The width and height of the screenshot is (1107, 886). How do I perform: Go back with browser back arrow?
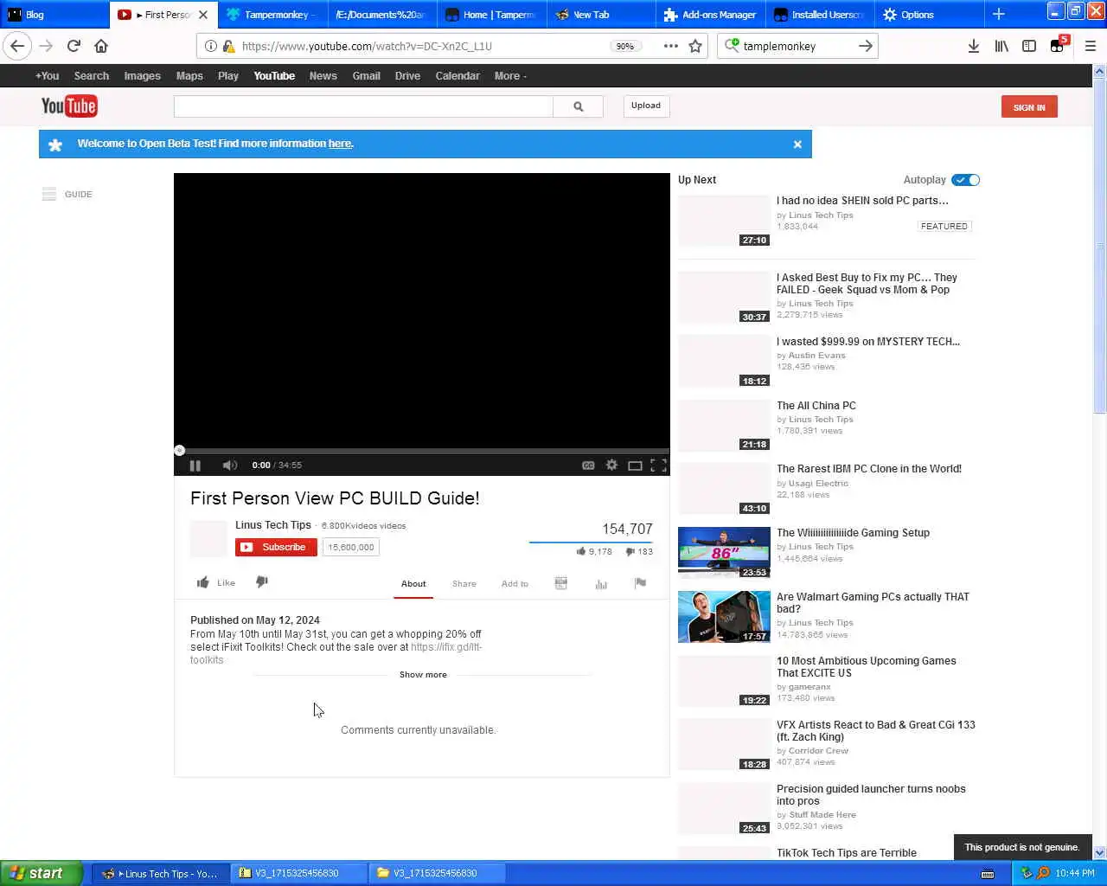coord(17,46)
